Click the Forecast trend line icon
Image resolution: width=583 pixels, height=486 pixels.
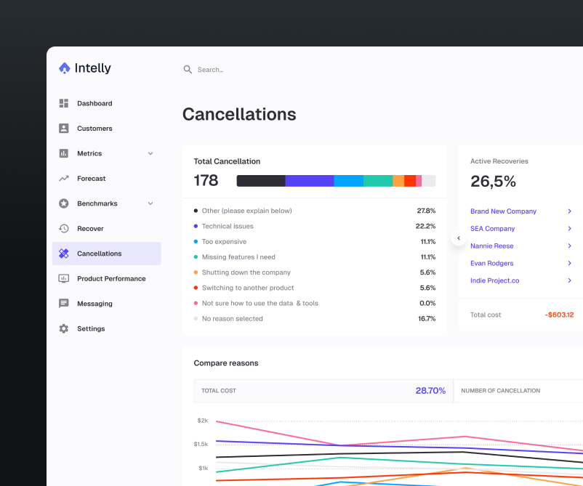tap(64, 179)
